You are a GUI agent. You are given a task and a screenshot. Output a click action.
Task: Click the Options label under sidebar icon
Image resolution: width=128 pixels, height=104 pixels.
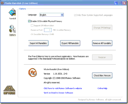pyautogui.click(x=12, y=35)
